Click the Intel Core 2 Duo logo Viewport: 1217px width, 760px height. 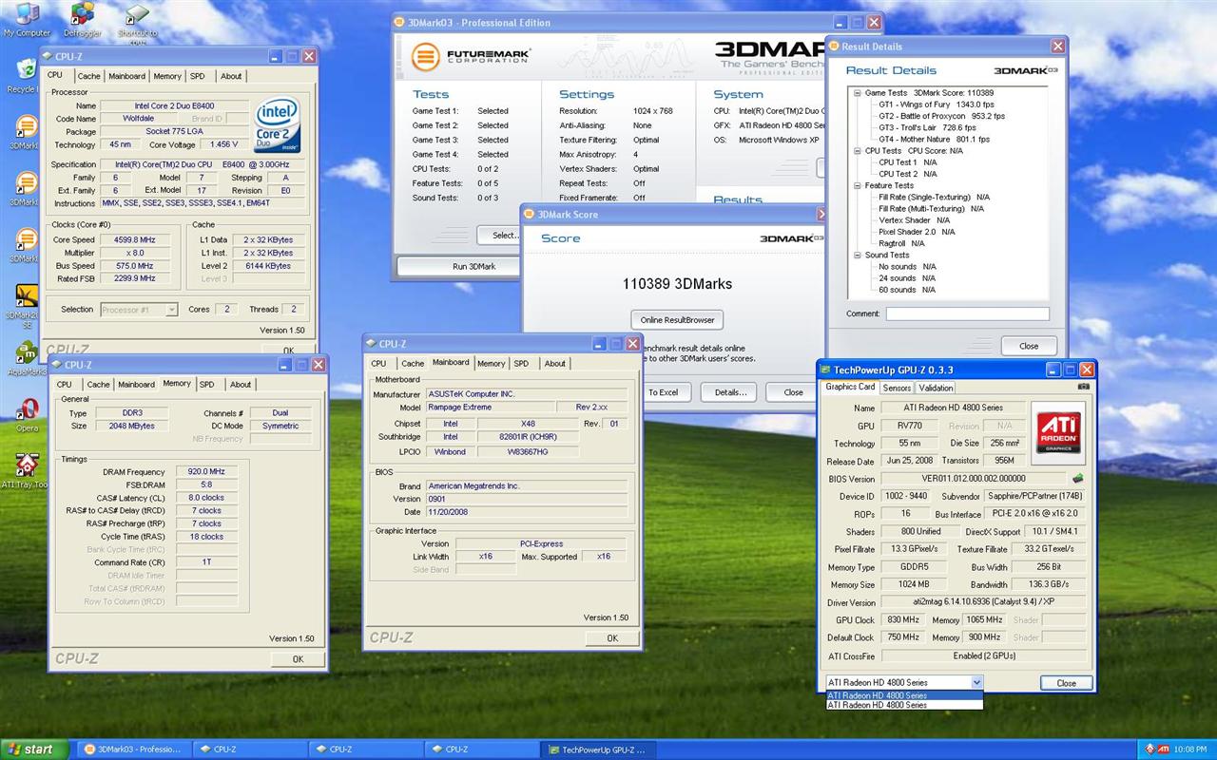[278, 124]
